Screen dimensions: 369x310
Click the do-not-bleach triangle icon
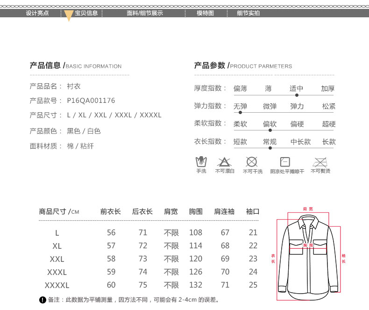tap(224, 162)
